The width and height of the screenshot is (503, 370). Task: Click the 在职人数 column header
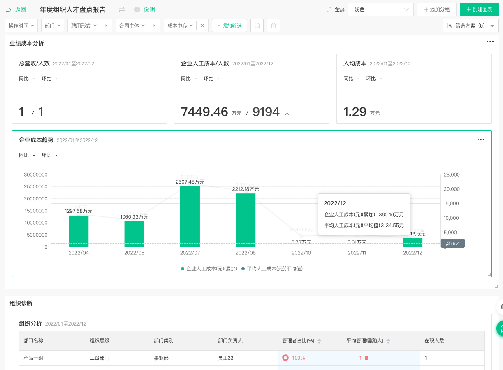point(434,341)
